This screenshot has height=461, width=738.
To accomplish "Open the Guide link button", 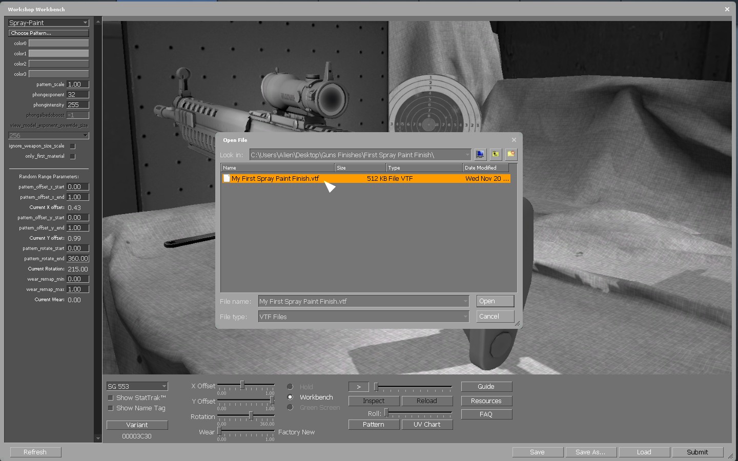I will click(x=486, y=387).
